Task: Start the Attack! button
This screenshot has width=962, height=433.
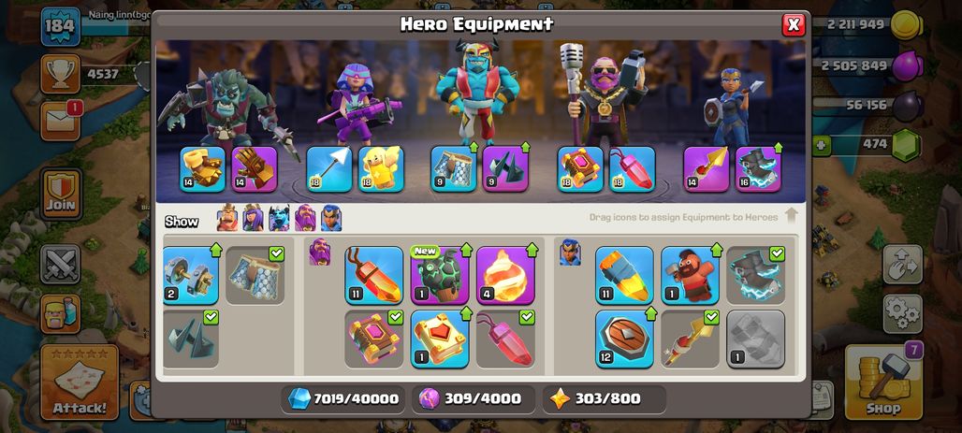Action: pyautogui.click(x=80, y=382)
